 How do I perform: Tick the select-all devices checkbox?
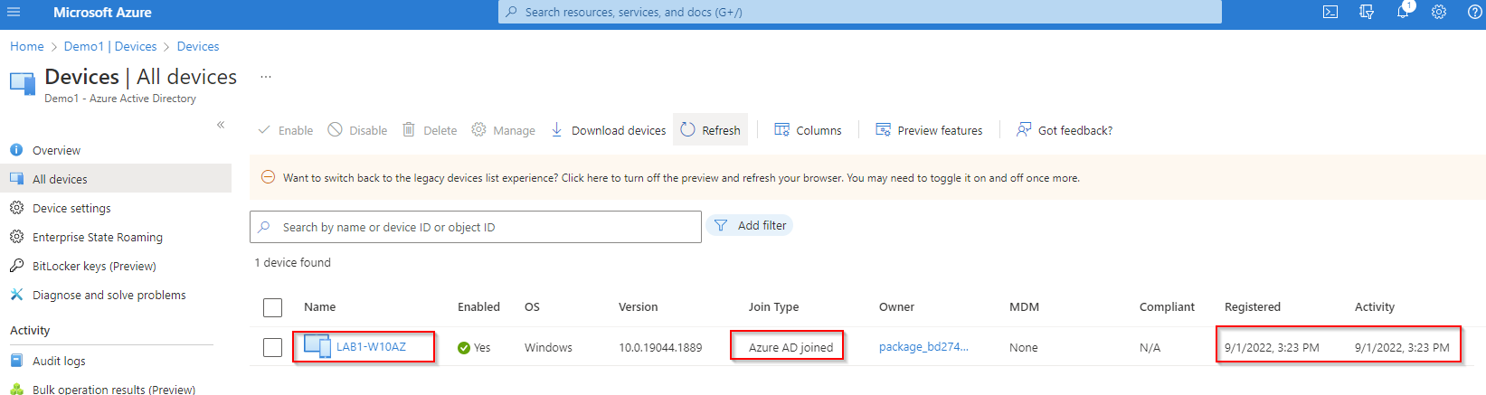pyautogui.click(x=272, y=307)
